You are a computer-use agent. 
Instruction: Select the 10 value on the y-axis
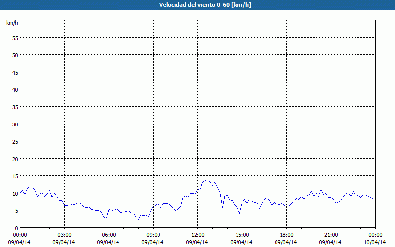click(x=15, y=193)
